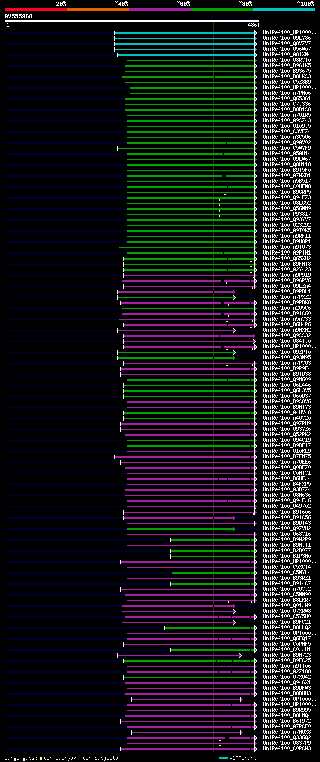The height and width of the screenshot is (762, 320).
Task: Select the label UniRef100_B9R9F4
Action: 287,368
